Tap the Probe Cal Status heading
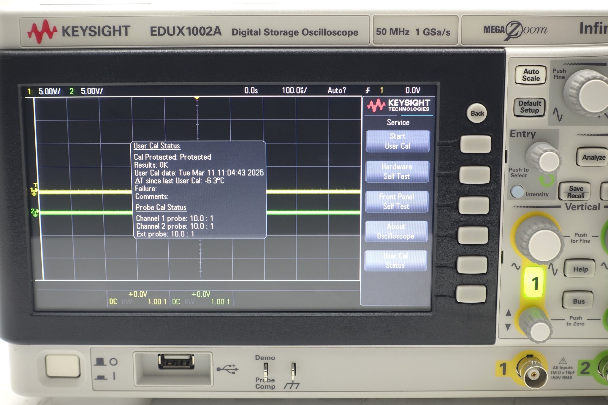608x405 pixels. pos(161,207)
